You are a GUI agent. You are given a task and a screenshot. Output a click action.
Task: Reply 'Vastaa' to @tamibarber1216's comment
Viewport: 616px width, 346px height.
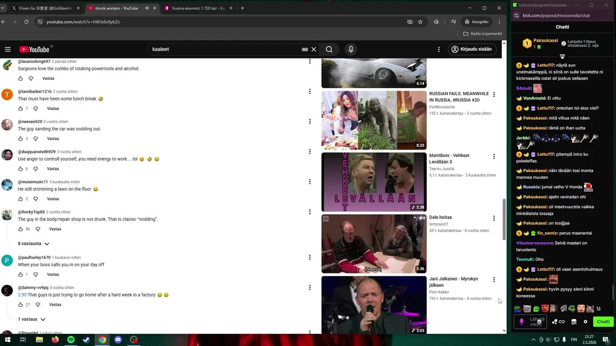coord(53,109)
